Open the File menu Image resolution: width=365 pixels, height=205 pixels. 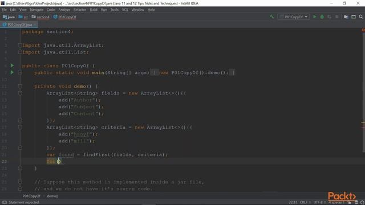(x=4, y=10)
